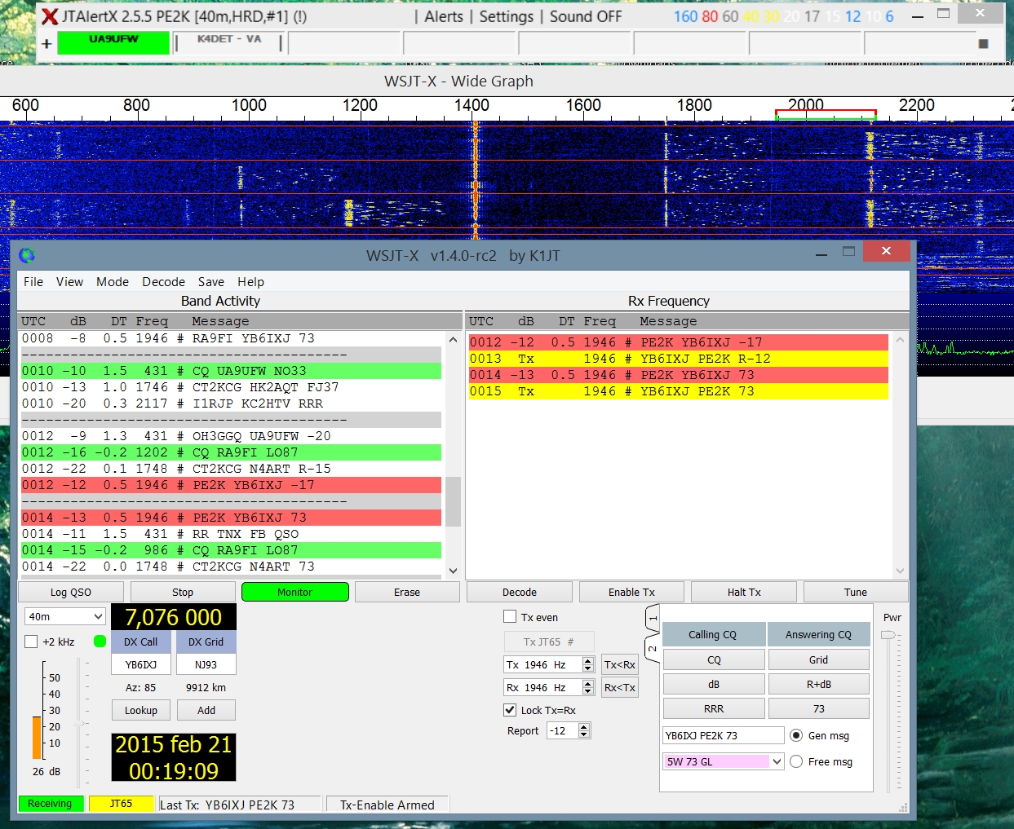The width and height of the screenshot is (1014, 829).
Task: Open the JTAlertX Alerts menu
Action: (444, 16)
